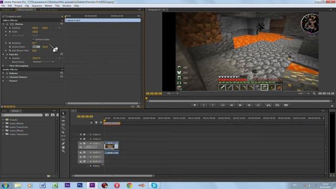Open the Clip menu
Viewport: 336px width, 189px height.
[x=27, y=6]
